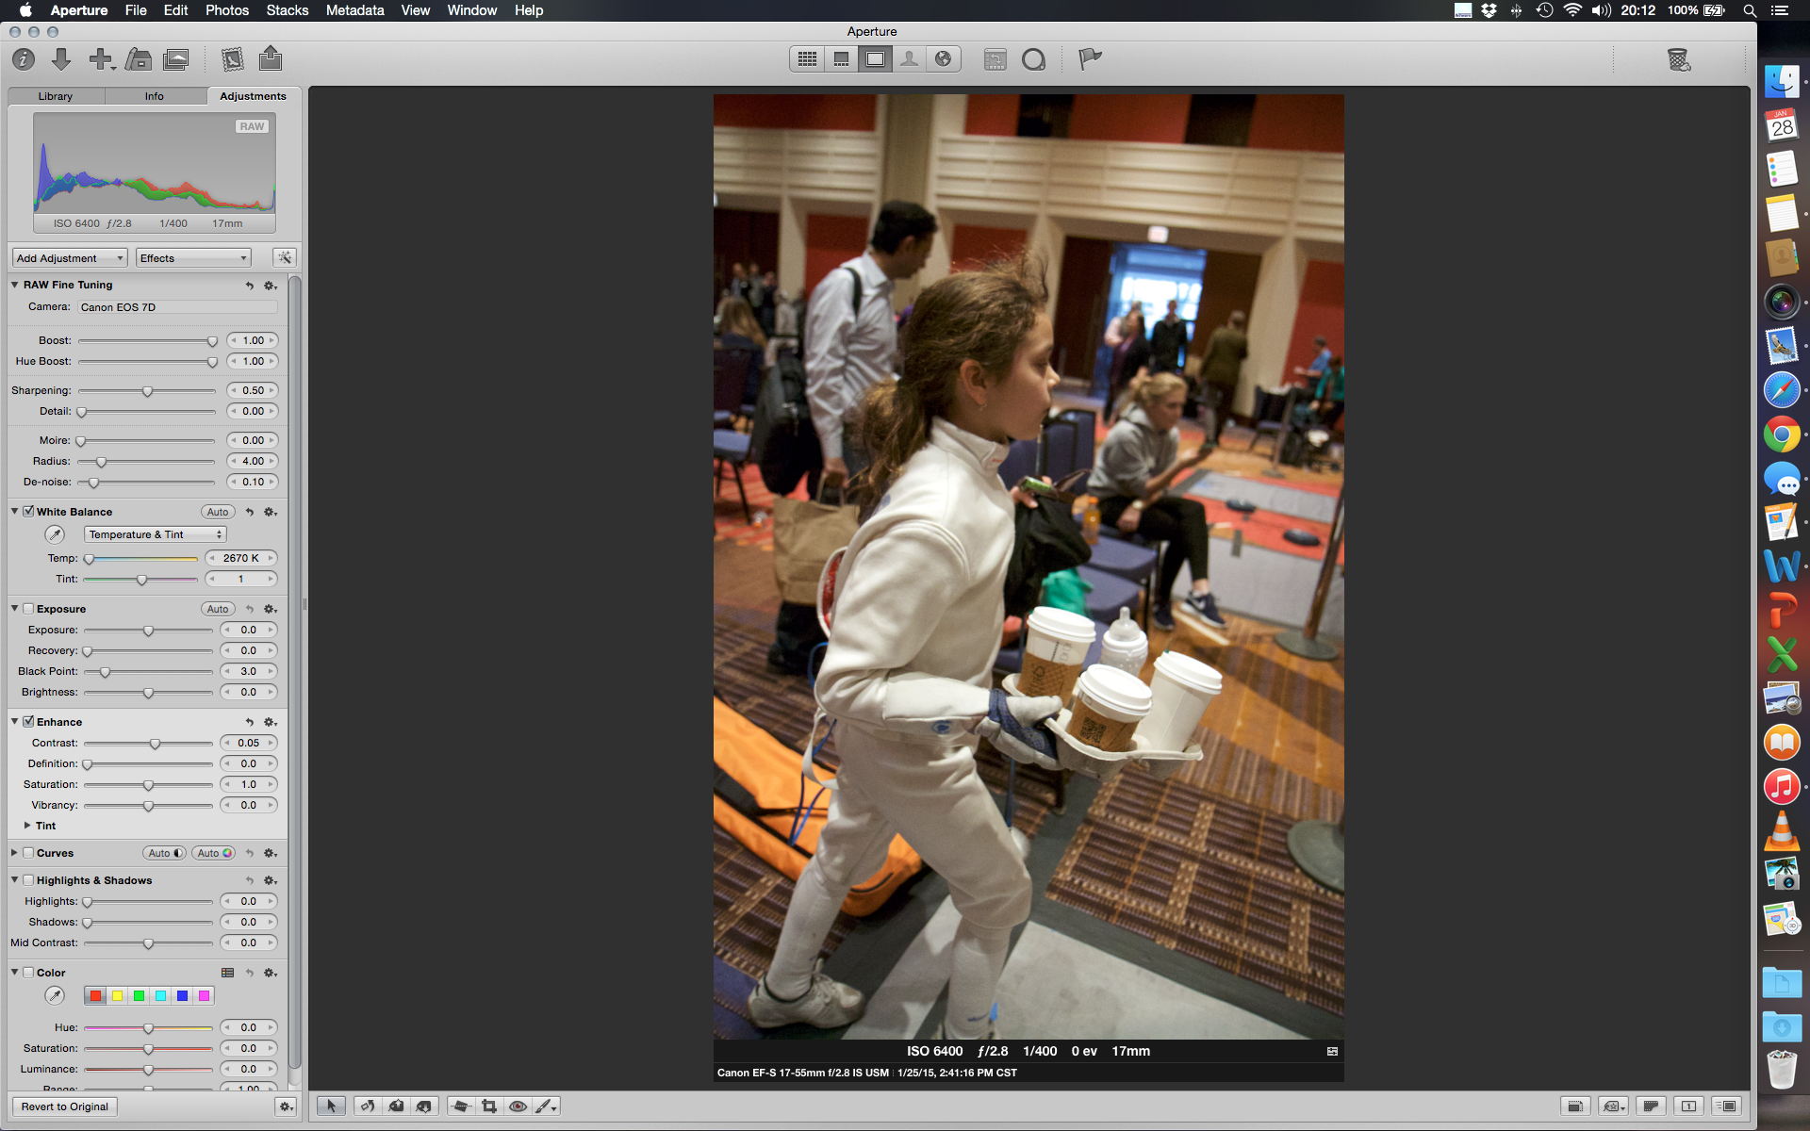Click Auto button for White Balance
Screen dimensions: 1810x1131
pyautogui.click(x=218, y=512)
